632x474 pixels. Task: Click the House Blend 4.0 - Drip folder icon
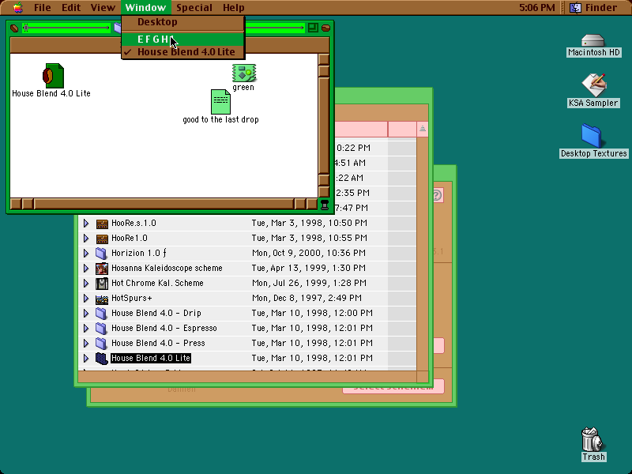(101, 313)
